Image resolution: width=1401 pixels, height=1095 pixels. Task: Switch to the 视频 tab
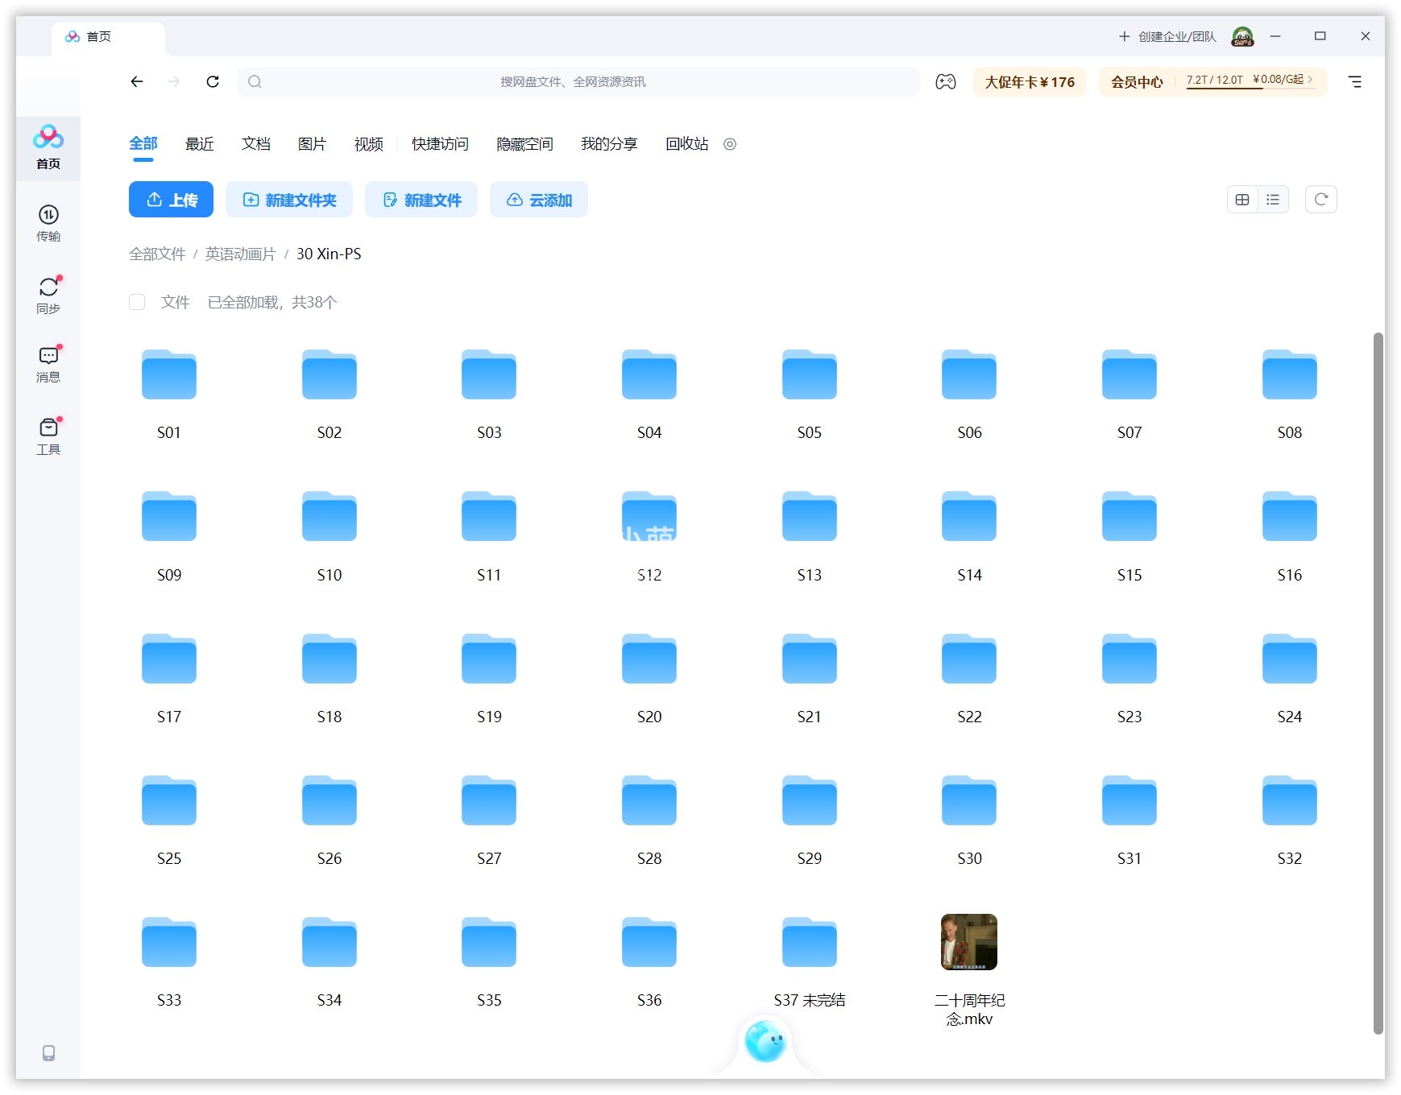368,144
